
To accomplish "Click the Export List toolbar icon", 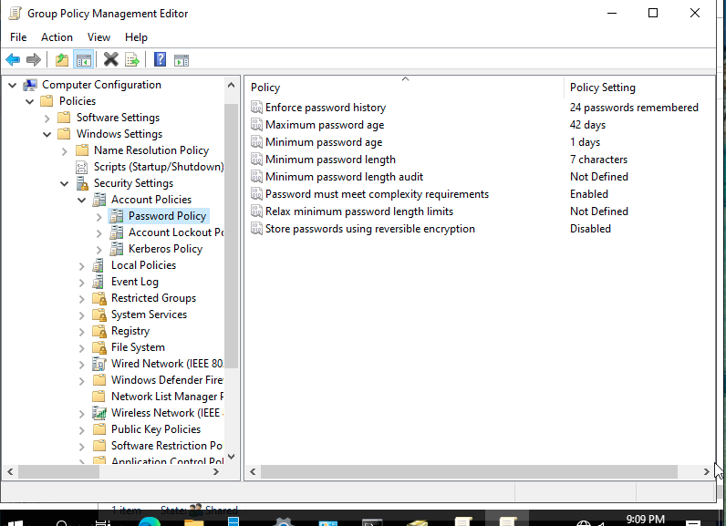I will pos(132,59).
